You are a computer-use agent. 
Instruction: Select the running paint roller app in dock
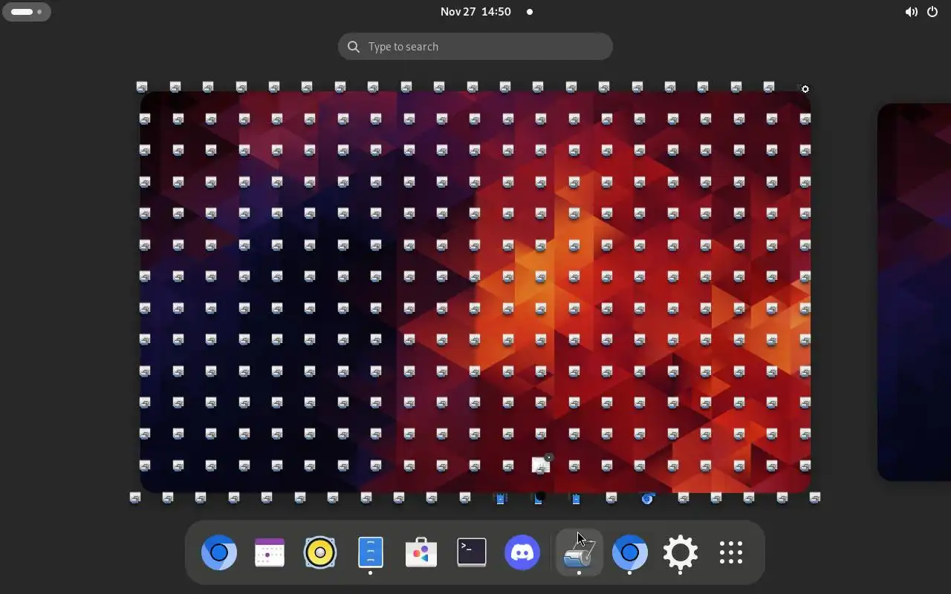point(579,552)
